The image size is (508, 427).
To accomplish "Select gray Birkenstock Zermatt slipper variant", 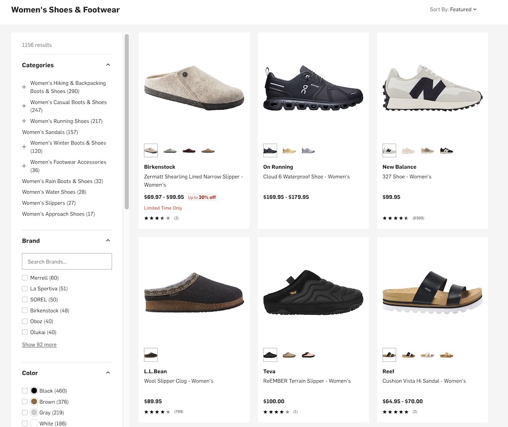I will point(170,150).
